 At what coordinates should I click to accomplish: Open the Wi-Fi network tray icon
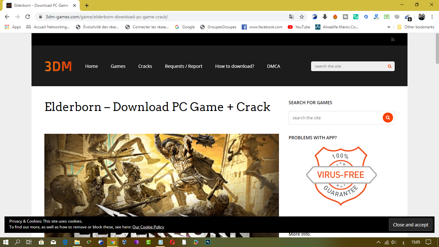(x=387, y=242)
